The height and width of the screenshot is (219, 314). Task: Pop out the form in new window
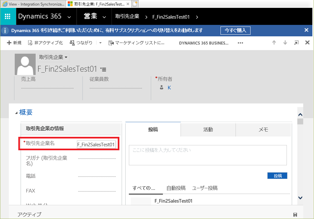click(x=296, y=43)
